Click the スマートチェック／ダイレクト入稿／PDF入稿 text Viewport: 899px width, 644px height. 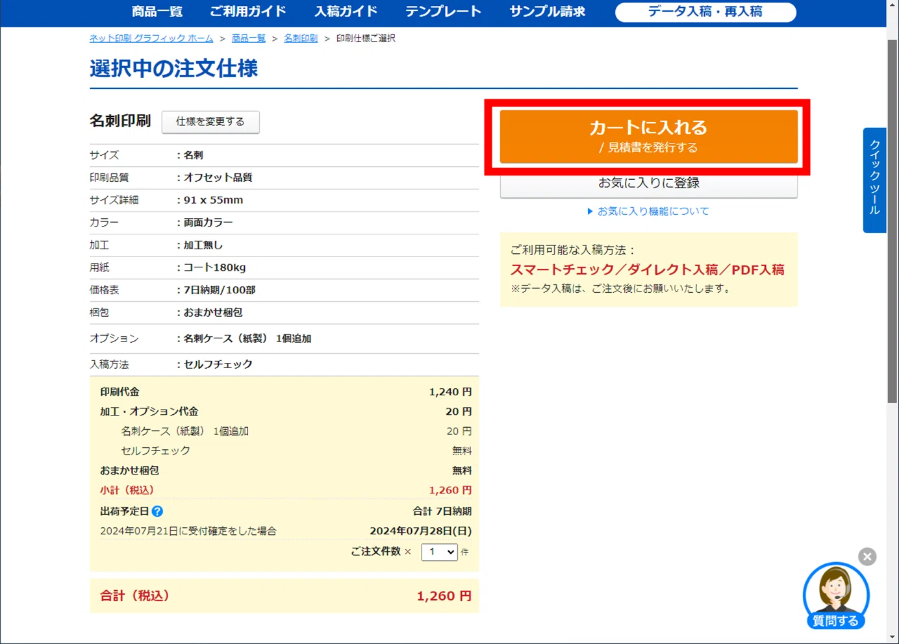(648, 269)
